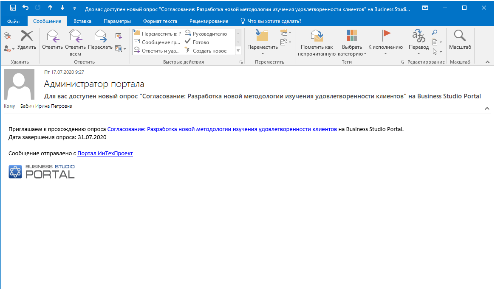Open the Перевод translate dropdown

[x=419, y=47]
